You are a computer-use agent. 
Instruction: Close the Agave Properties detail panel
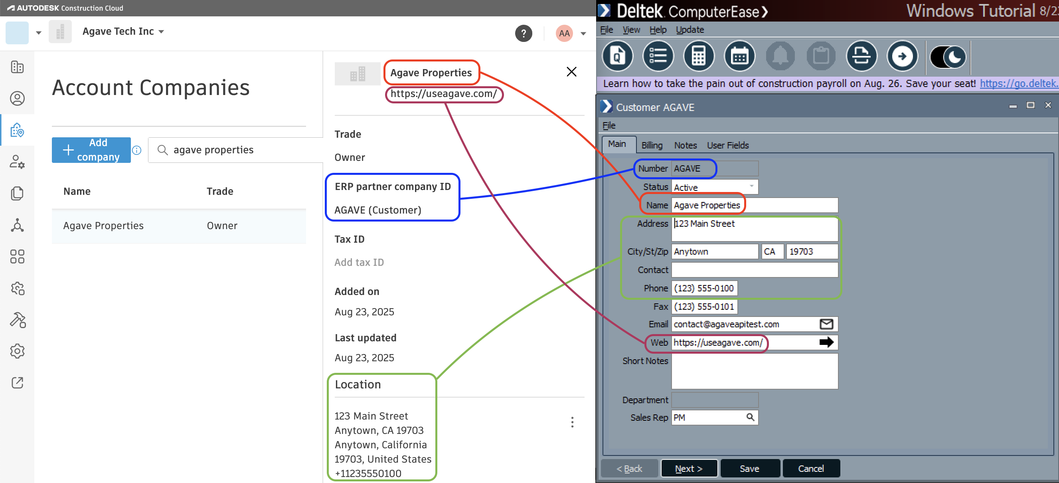tap(571, 72)
